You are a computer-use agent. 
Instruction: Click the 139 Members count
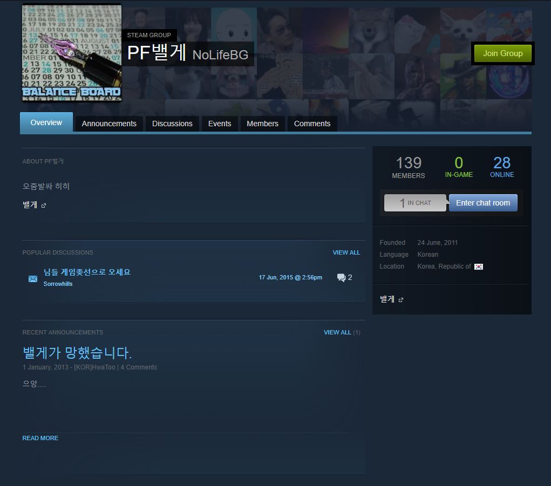coord(409,167)
